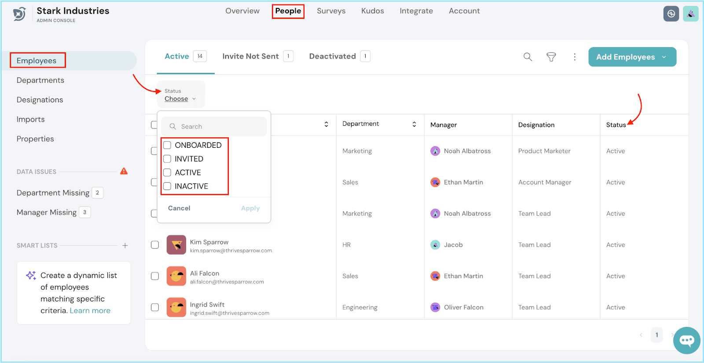This screenshot has height=363, width=704.
Task: Click the Stark Industries logo icon
Action: pos(19,14)
